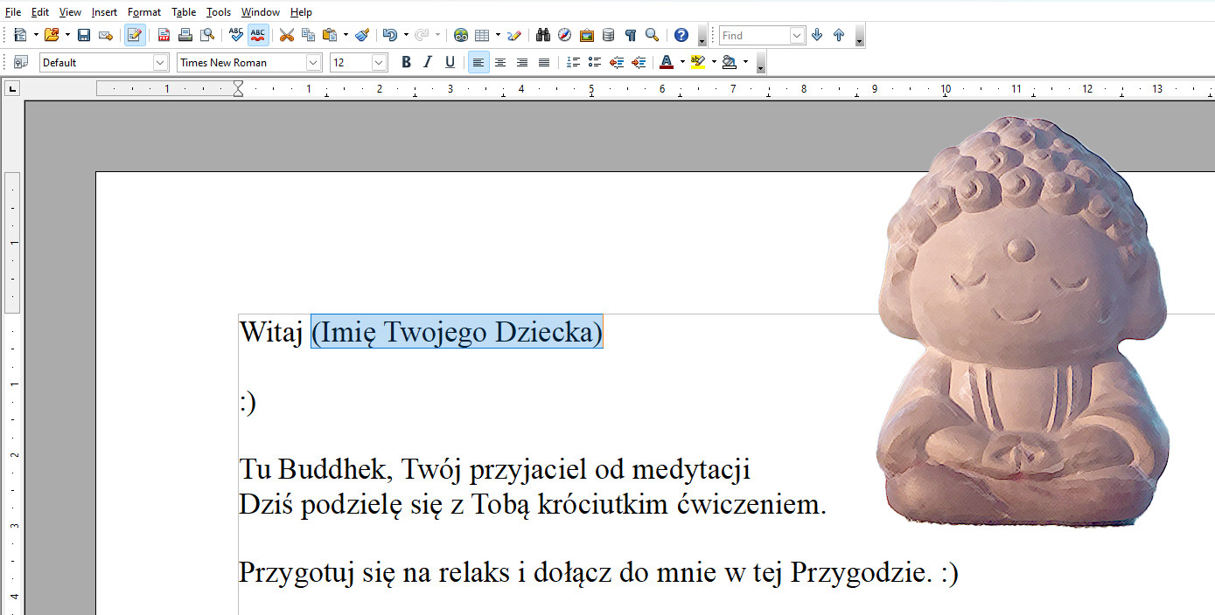Toggle Nonprinting Characters pilcrow
This screenshot has height=615, width=1215.
(630, 35)
